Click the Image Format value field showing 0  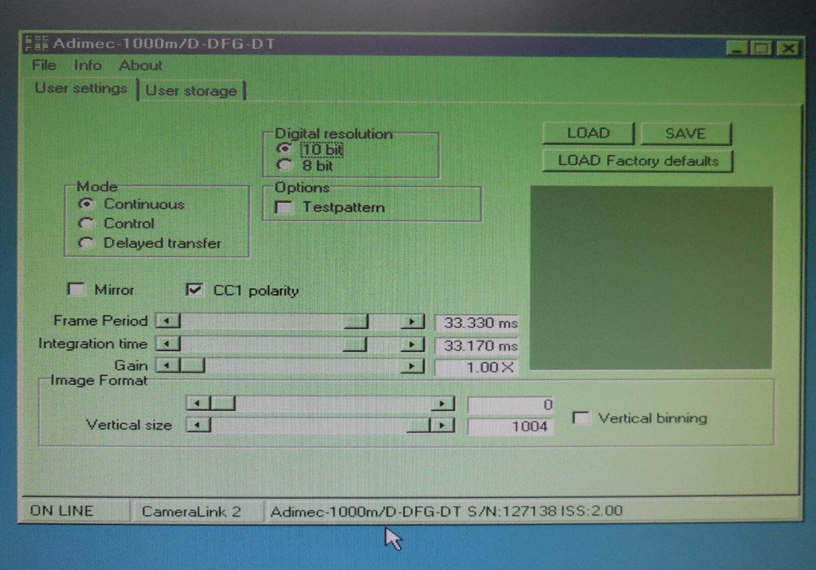511,405
